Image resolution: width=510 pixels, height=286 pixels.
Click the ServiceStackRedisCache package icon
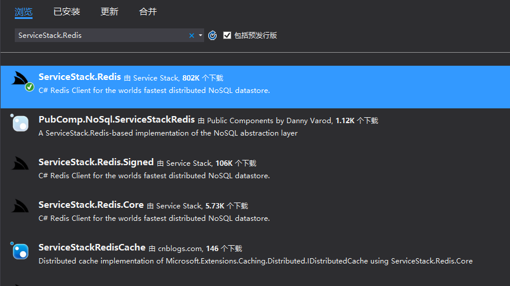pyautogui.click(x=20, y=251)
